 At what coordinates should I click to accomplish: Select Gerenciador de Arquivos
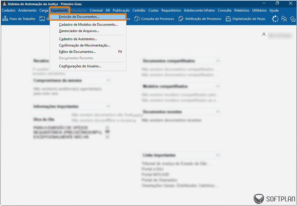[88, 31]
